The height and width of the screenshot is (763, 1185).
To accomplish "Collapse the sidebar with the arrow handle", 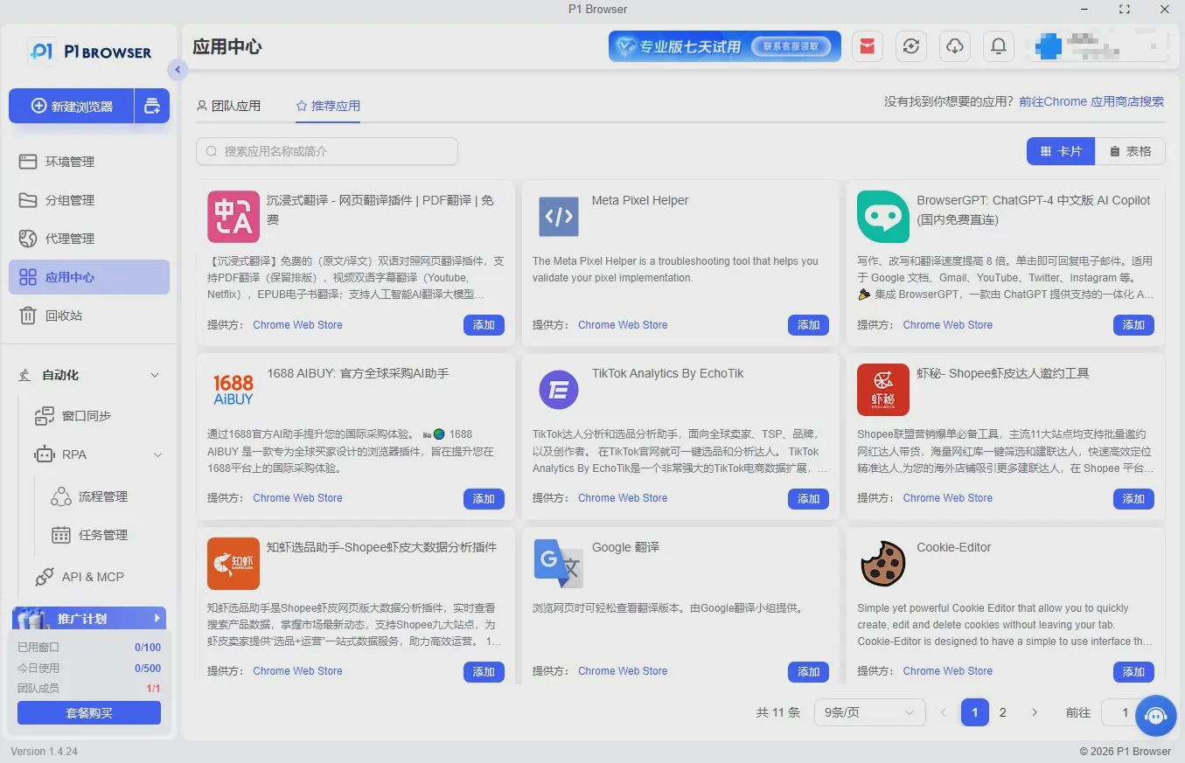I will [x=178, y=70].
